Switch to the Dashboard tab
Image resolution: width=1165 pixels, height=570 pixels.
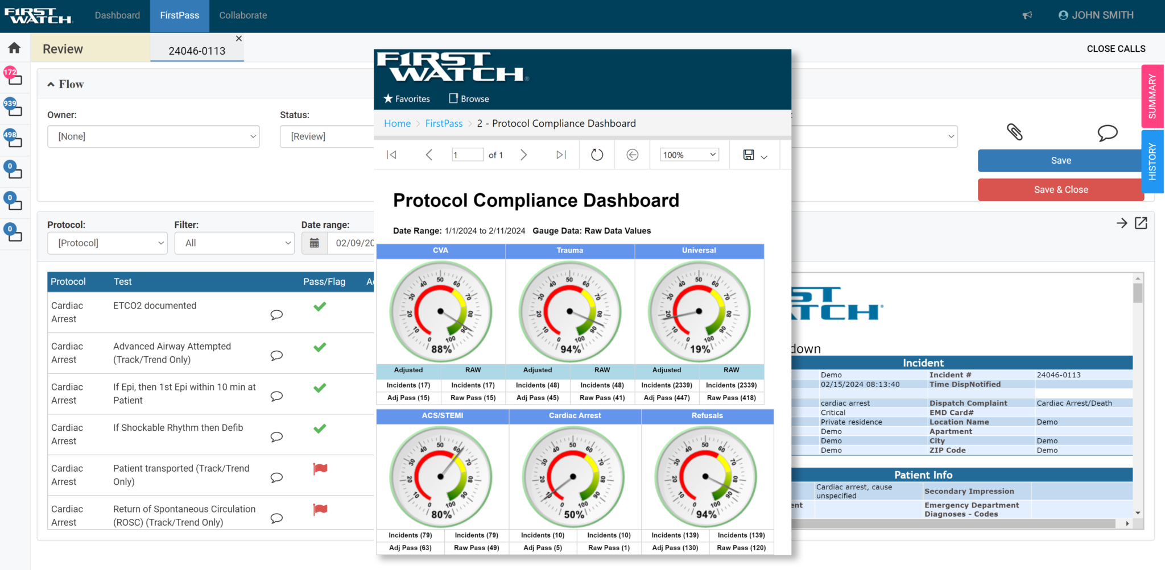(117, 15)
